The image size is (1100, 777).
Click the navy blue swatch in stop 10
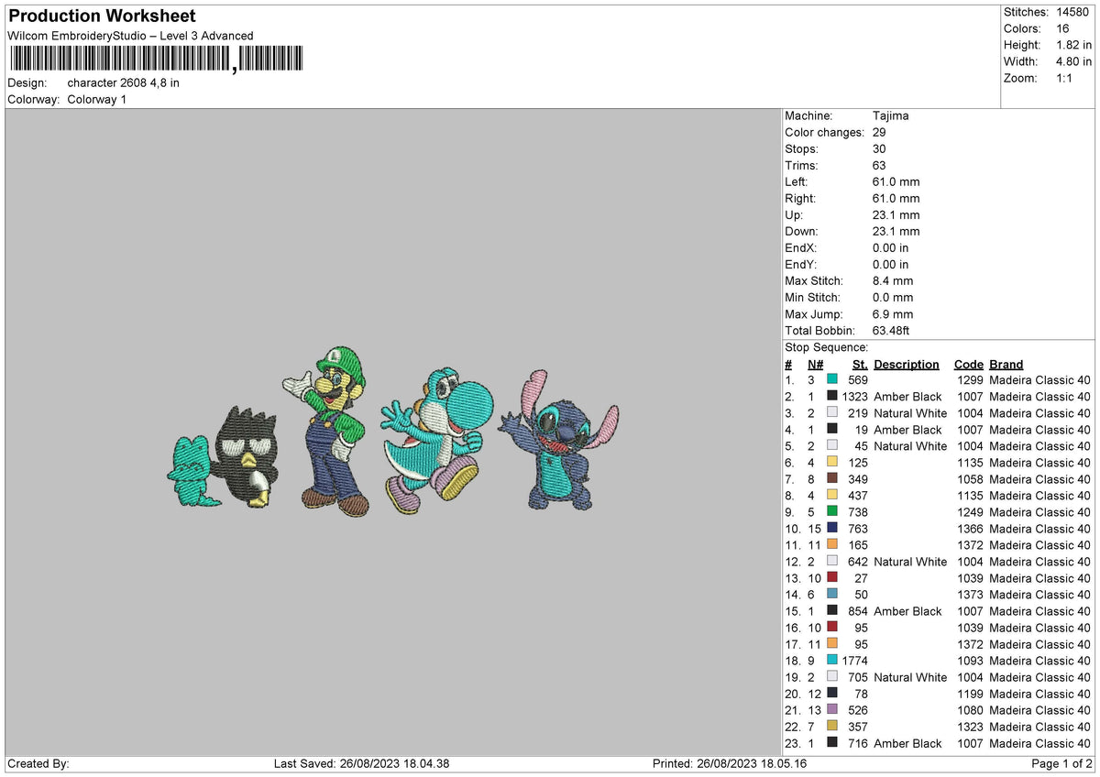coord(832,529)
